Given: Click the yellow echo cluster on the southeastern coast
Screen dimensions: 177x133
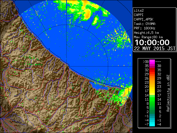Looking at the screenshot, I should point(125,96).
